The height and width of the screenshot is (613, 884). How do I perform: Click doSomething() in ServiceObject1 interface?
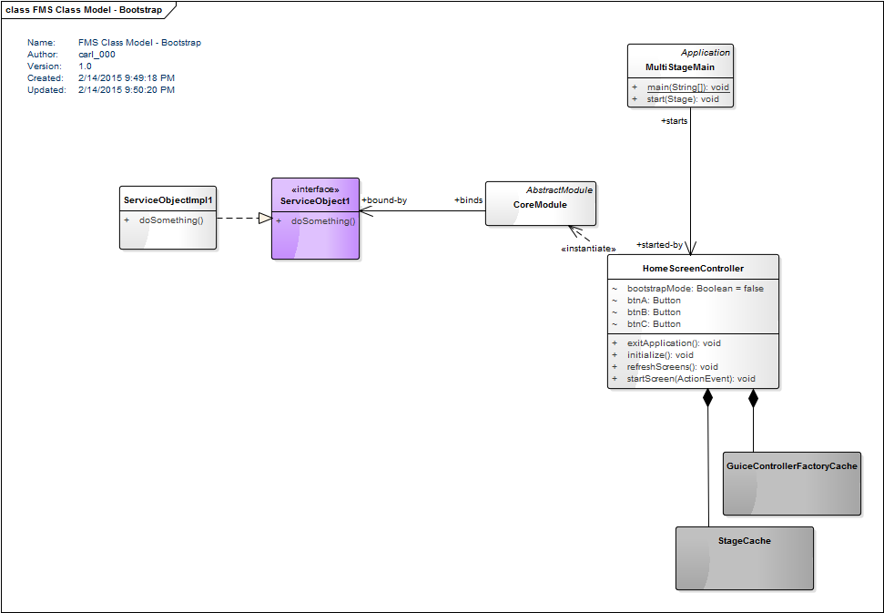pos(323,221)
